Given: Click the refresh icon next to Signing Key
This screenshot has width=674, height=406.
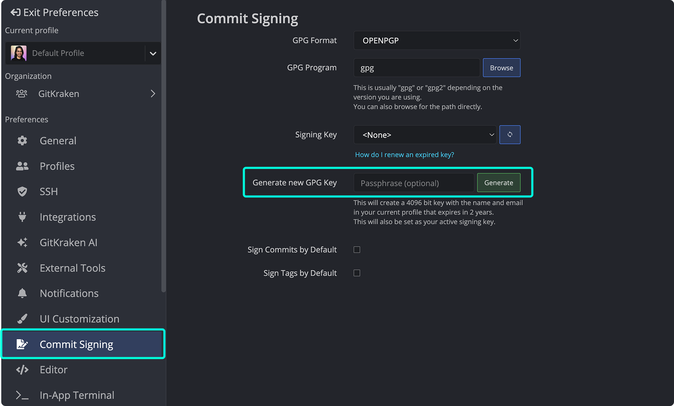Looking at the screenshot, I should click(510, 135).
